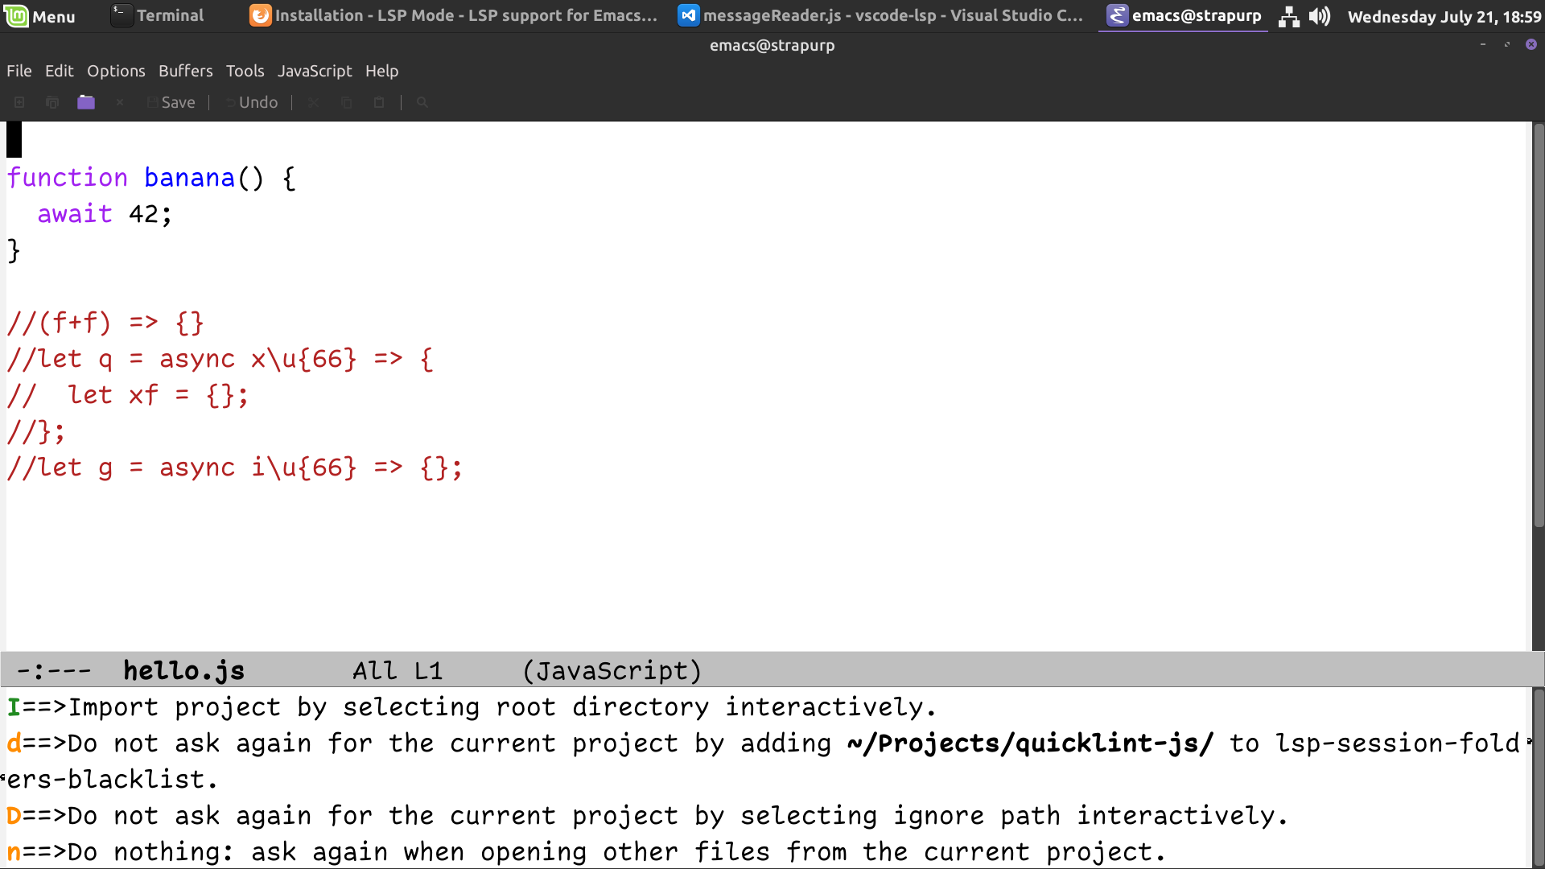Open the File menu

click(x=19, y=71)
